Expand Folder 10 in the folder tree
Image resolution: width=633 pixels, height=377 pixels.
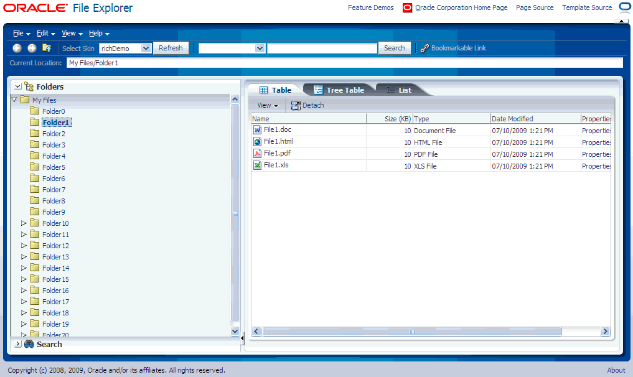[24, 223]
